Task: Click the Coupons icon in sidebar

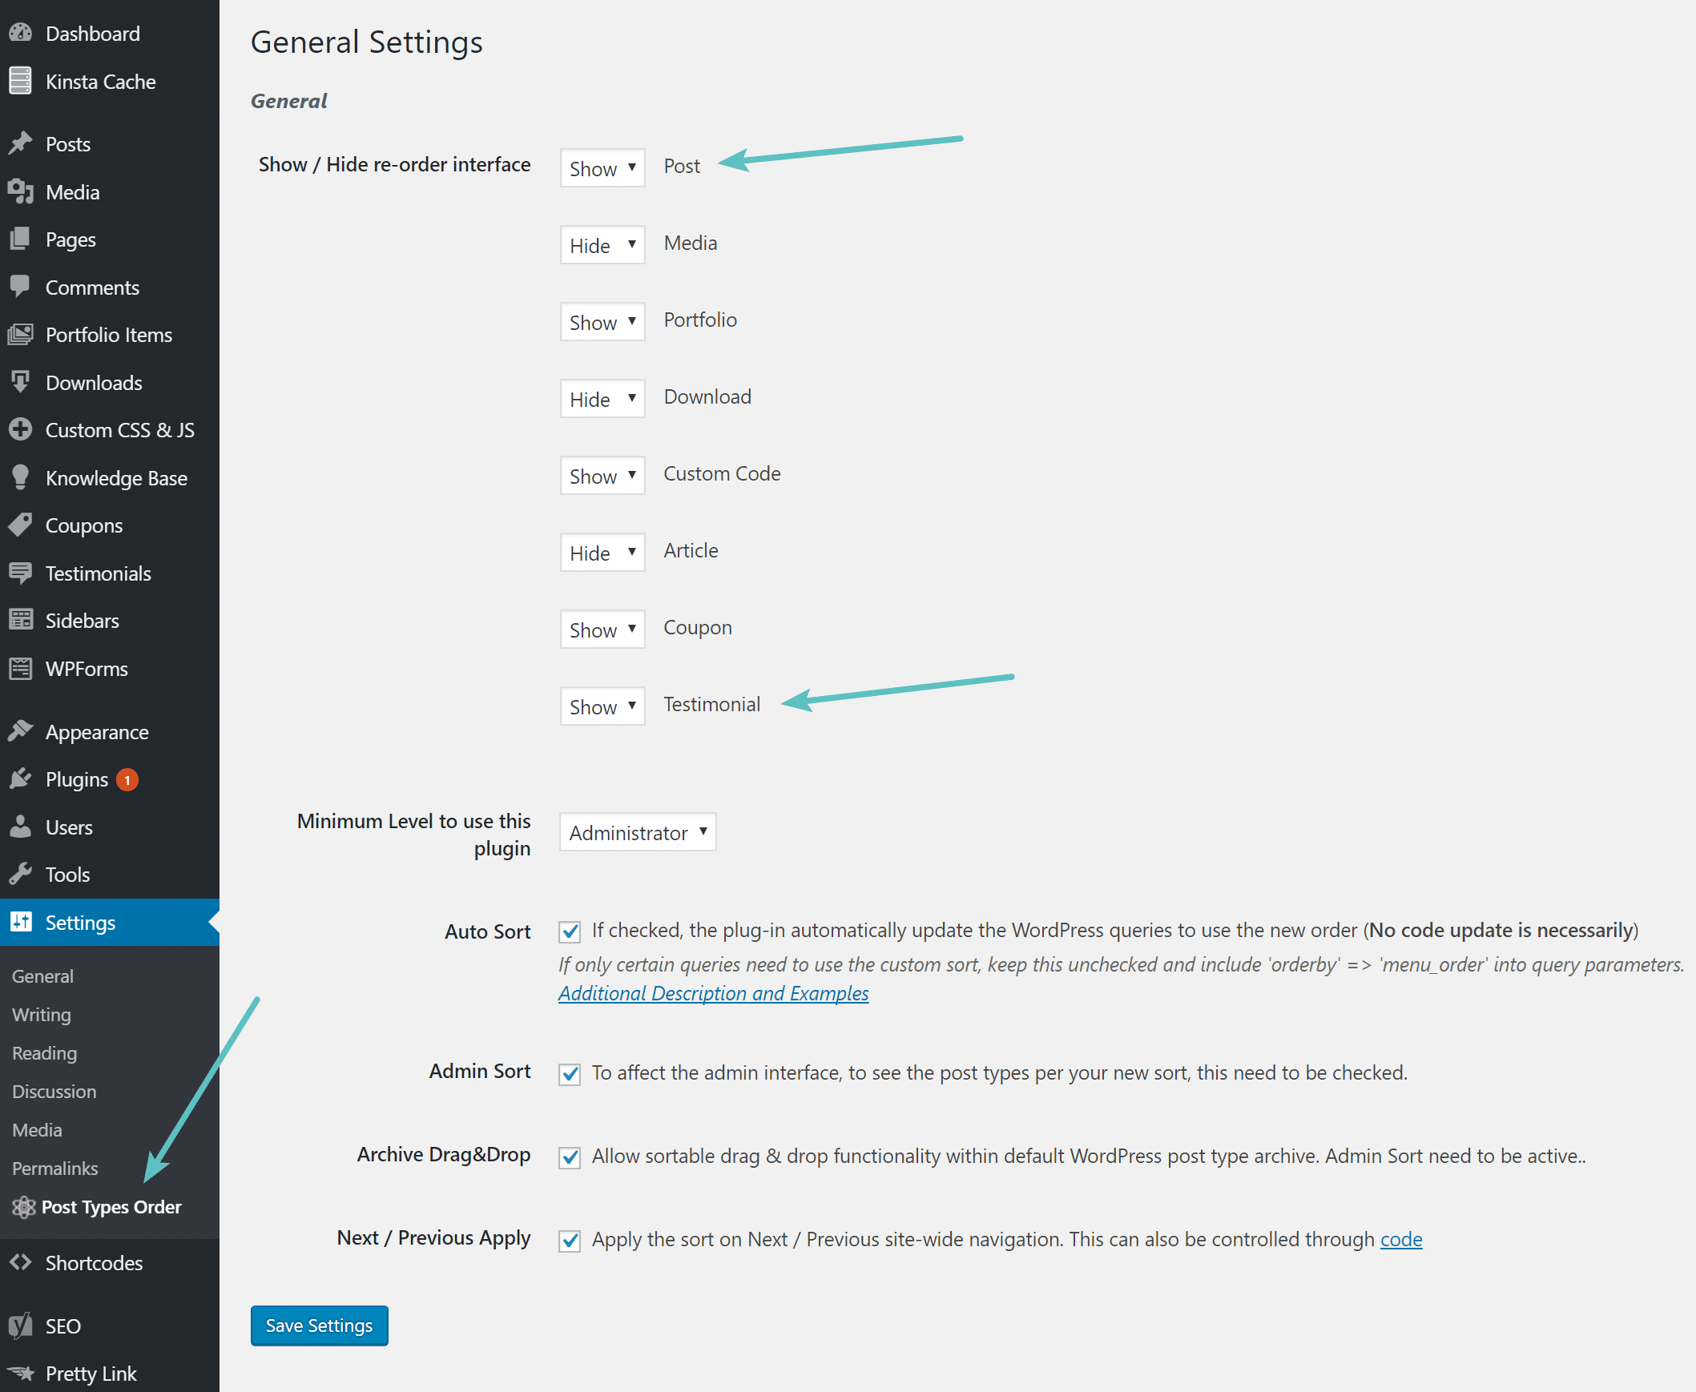Action: pyautogui.click(x=22, y=525)
